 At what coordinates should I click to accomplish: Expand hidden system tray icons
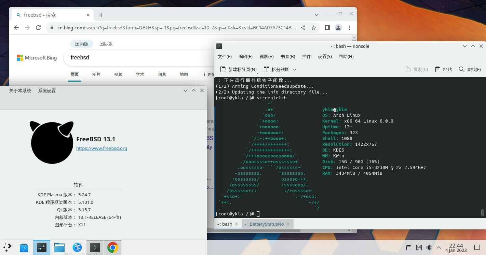439,247
